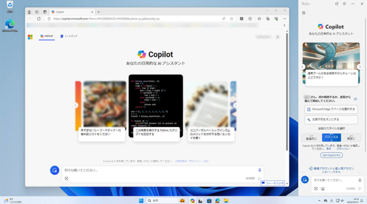Image resolution: width=367 pixels, height=204 pixels.
Task: Choose the precise conversation style
Action: [x=351, y=137]
